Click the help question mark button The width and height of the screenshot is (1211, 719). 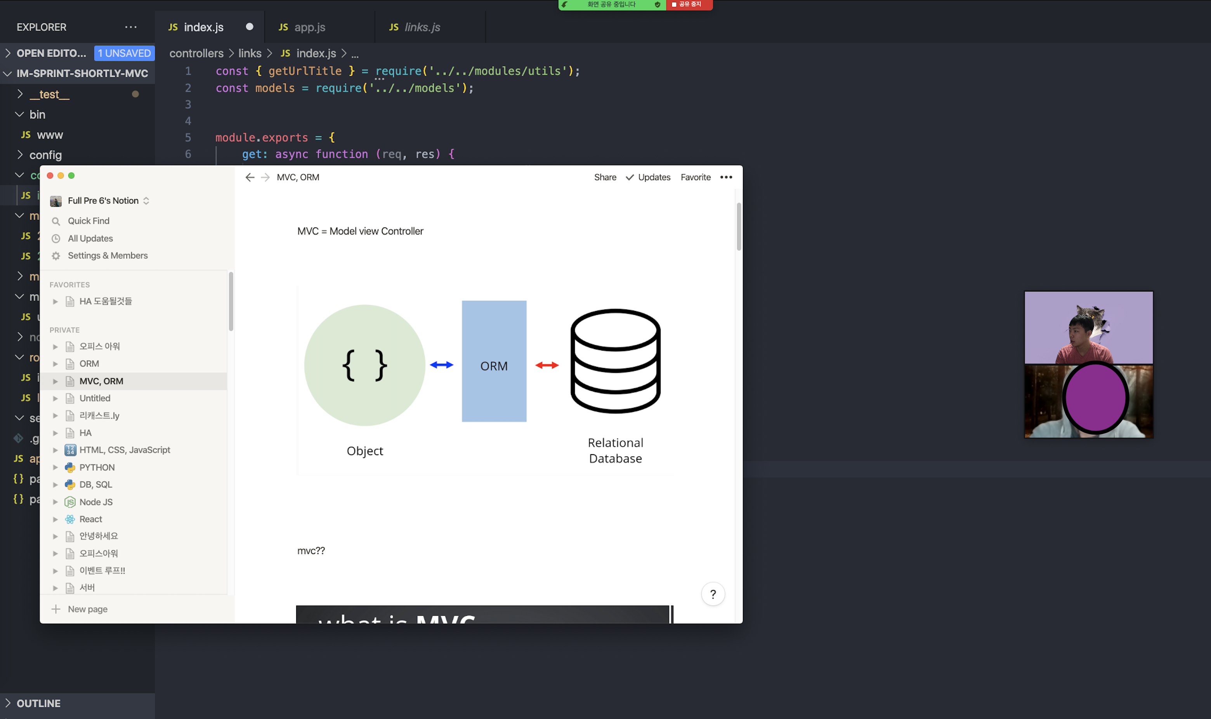coord(713,594)
